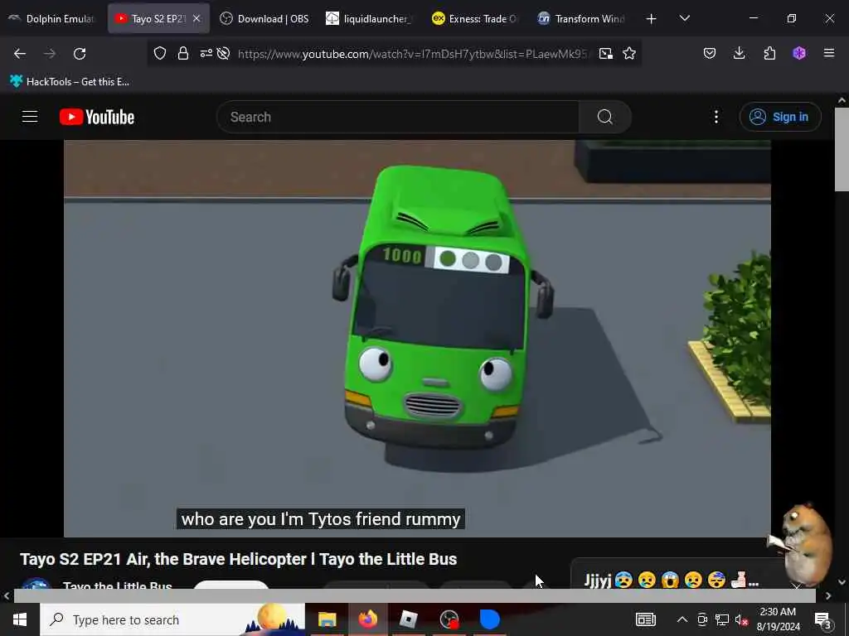Open the Jjjyj emoji chat message
849x636 pixels.
[x=672, y=581]
